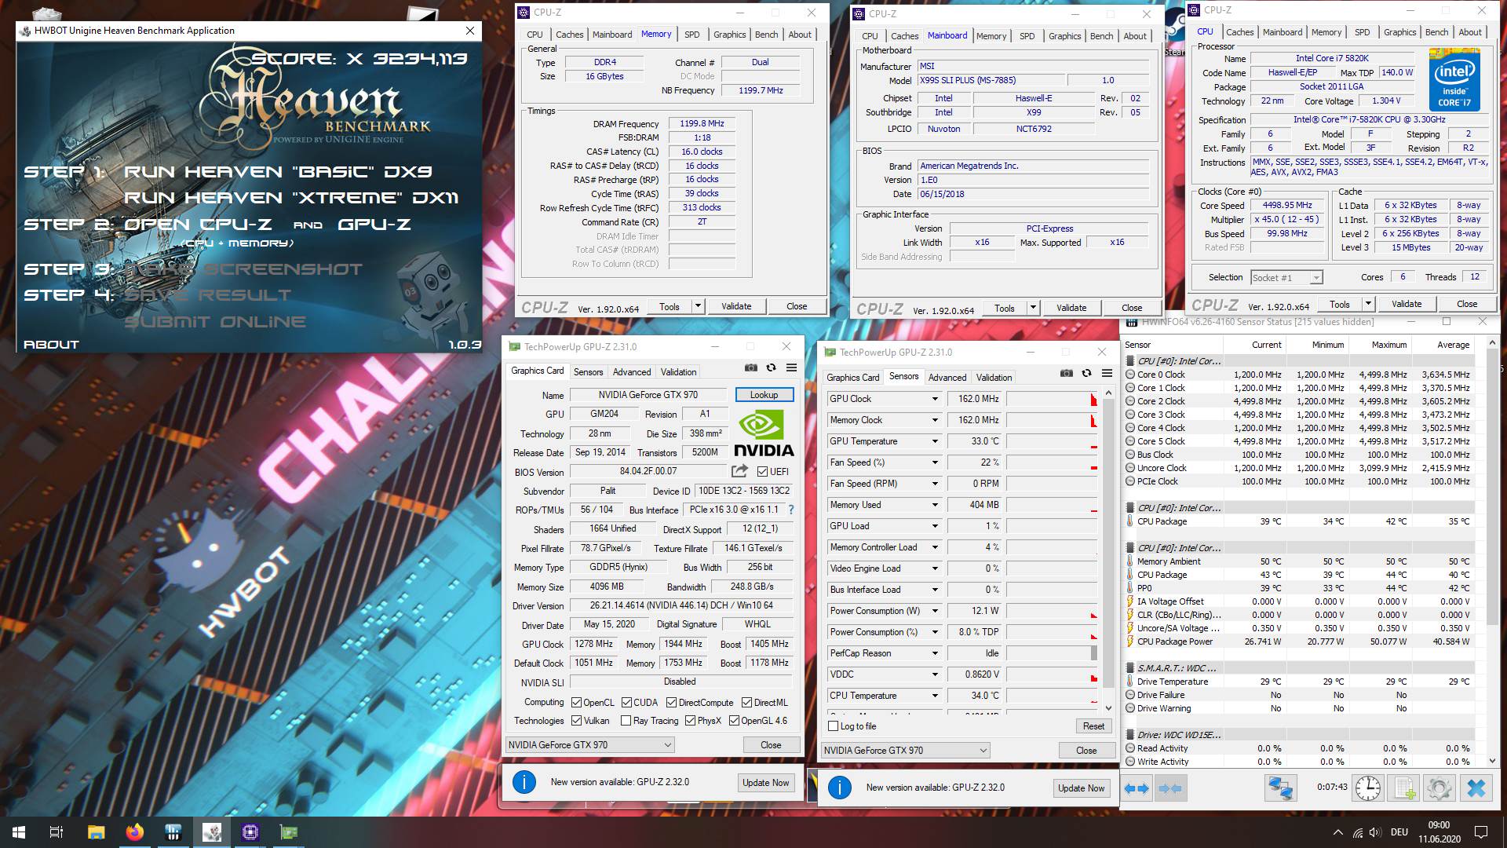Open the GPU Temperature sensor dropdown

[x=935, y=441]
